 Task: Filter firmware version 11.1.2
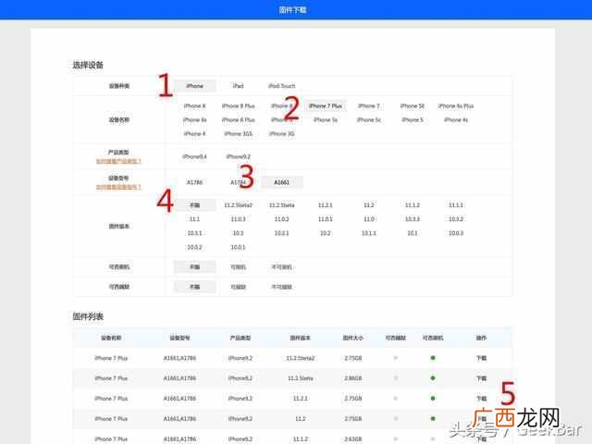click(x=413, y=205)
